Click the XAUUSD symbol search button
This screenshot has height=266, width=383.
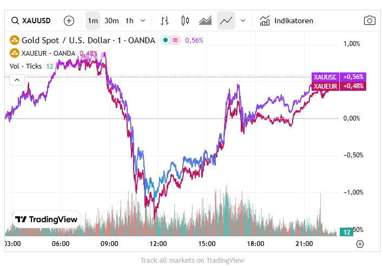point(31,21)
